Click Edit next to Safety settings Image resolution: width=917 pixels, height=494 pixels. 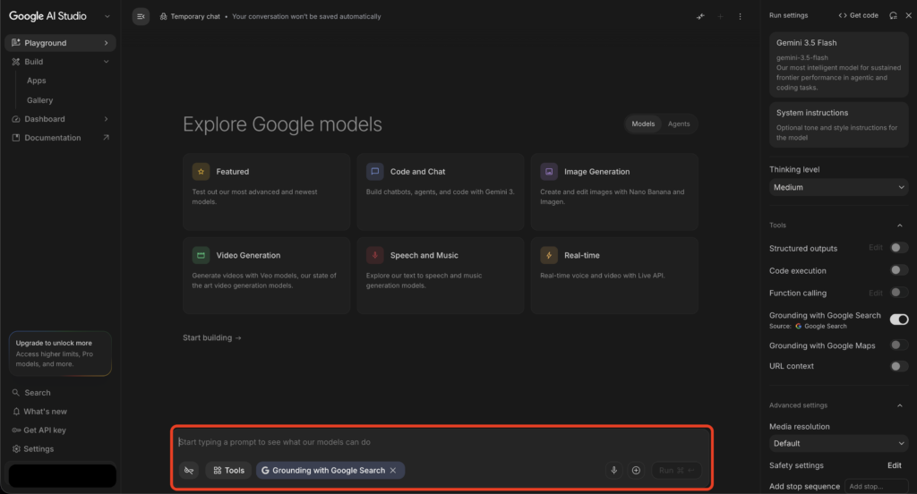coord(895,465)
